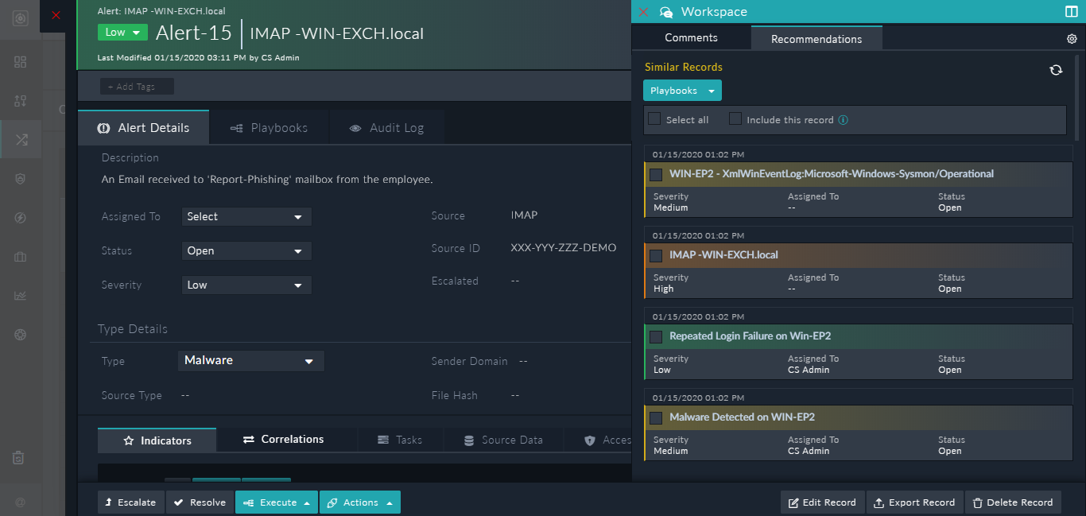Close the Workspace panel with red X
The width and height of the screenshot is (1086, 516).
[644, 12]
